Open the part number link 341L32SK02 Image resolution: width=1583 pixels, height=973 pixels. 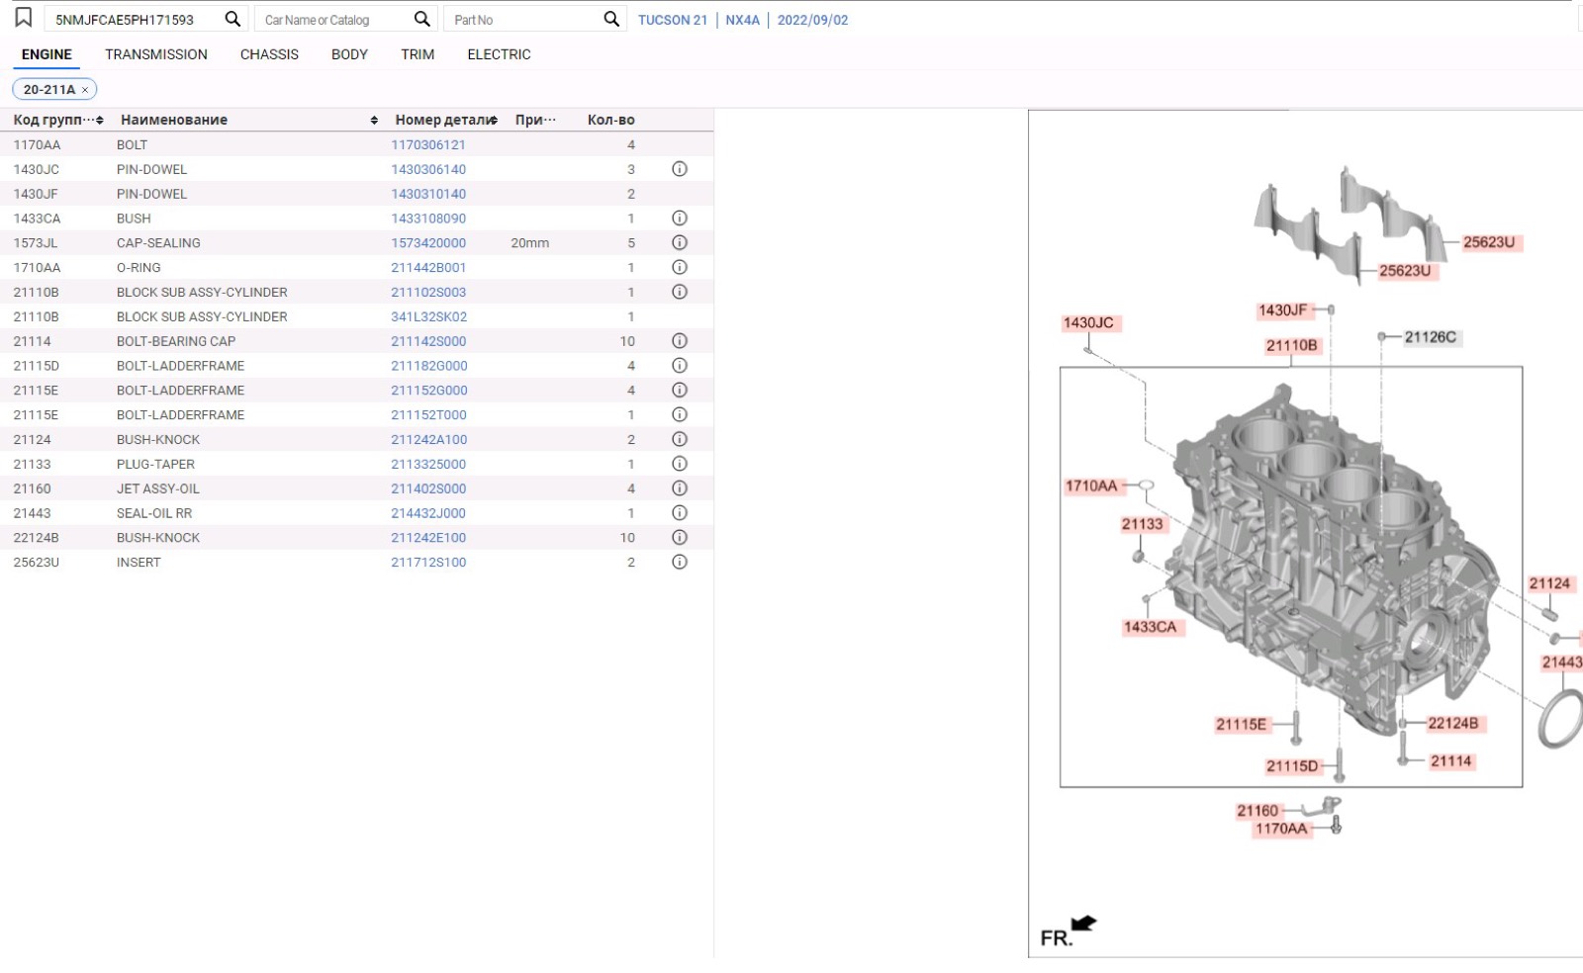tap(428, 316)
